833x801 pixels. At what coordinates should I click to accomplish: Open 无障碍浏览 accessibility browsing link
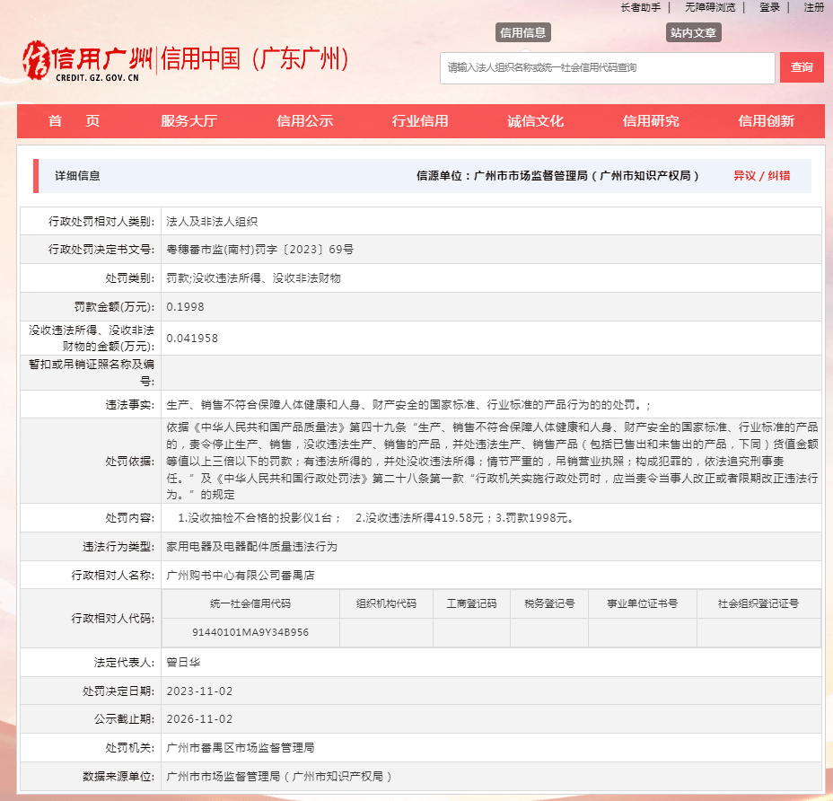point(709,7)
